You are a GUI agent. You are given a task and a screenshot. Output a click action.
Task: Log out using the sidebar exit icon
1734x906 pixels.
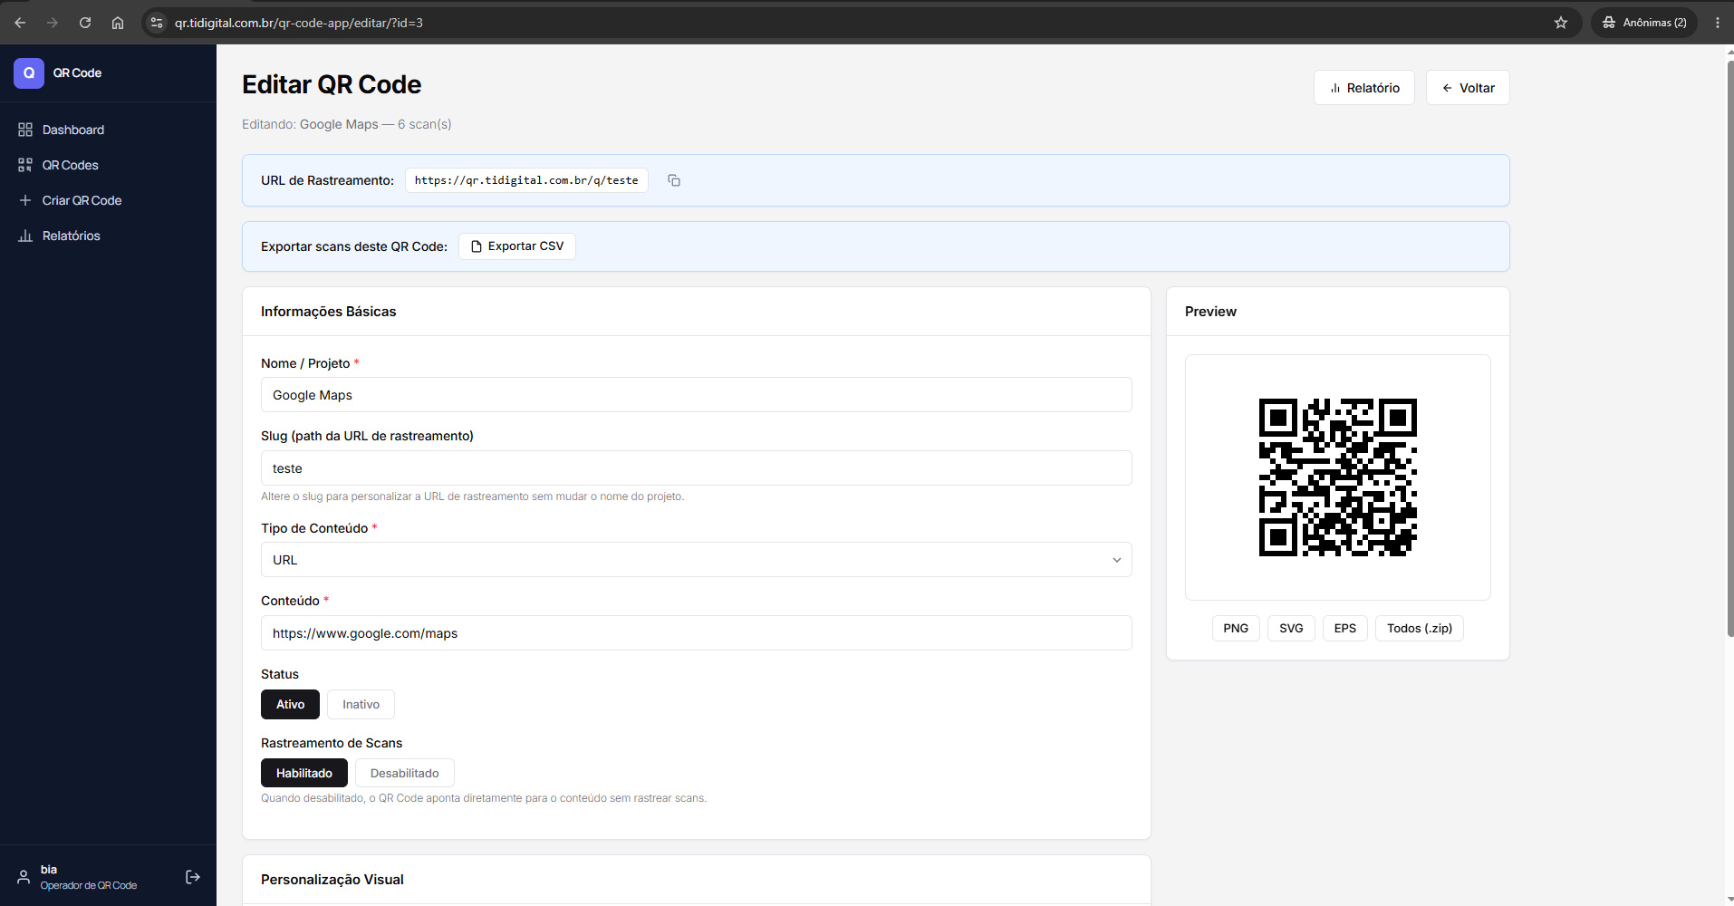tap(193, 877)
